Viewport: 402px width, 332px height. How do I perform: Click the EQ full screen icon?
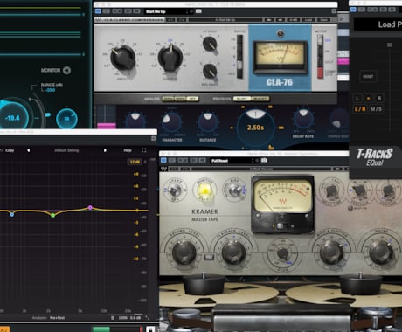(x=144, y=150)
